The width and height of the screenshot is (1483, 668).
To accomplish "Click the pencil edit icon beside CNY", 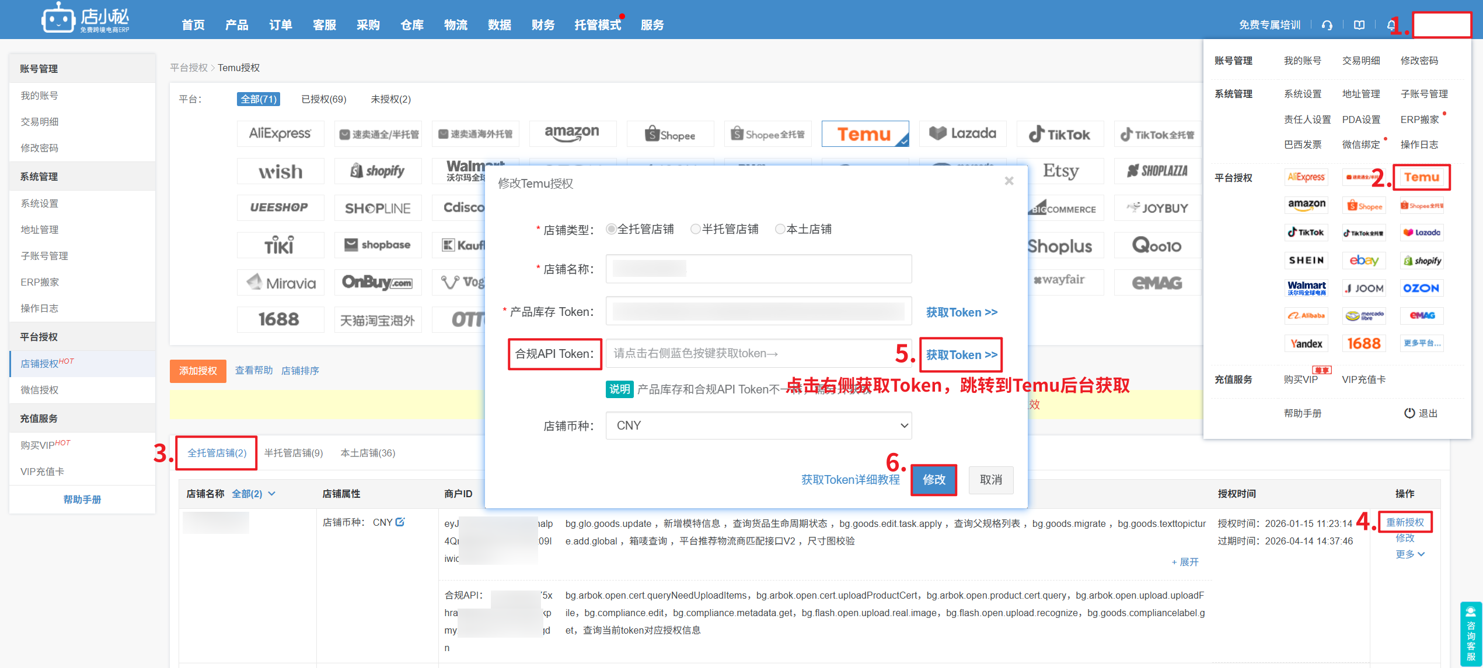I will point(400,522).
